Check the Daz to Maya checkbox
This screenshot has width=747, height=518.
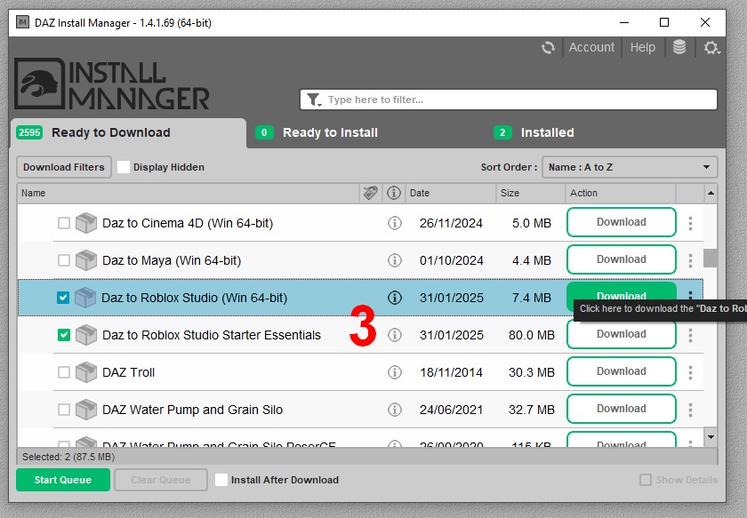(x=63, y=260)
